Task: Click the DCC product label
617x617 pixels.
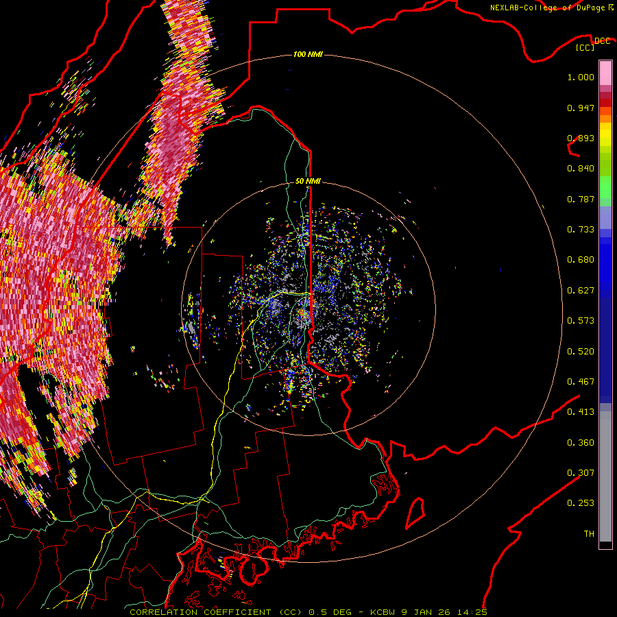Action: 602,40
